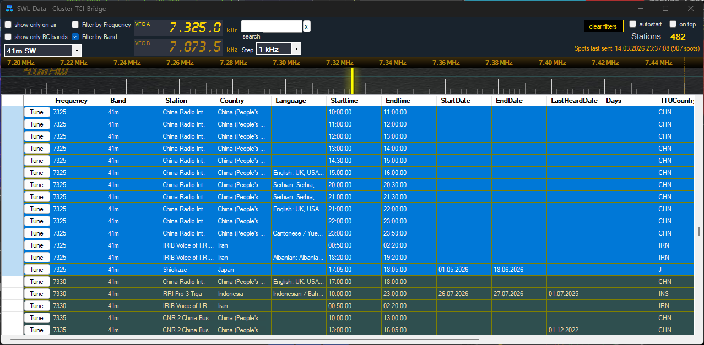Click the Station column header
Screen dimensions: 704x345
176,101
